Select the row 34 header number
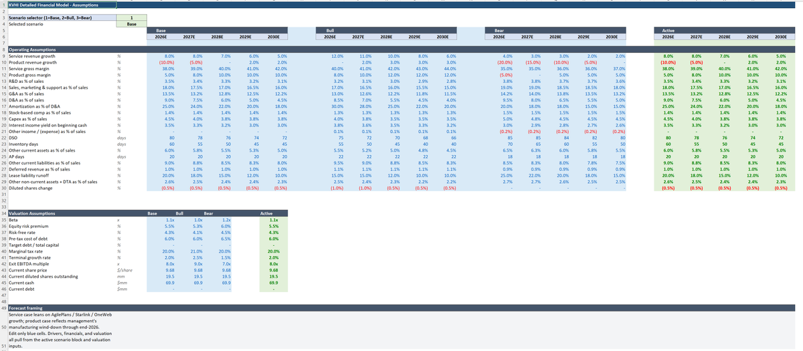This screenshot has height=351, width=803. pyautogui.click(x=3, y=213)
